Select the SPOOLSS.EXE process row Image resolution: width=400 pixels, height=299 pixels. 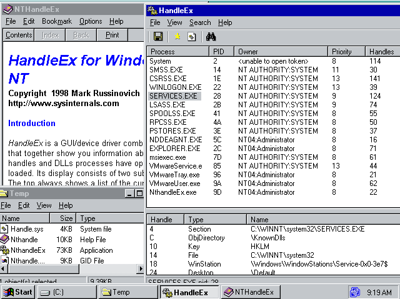pos(273,114)
